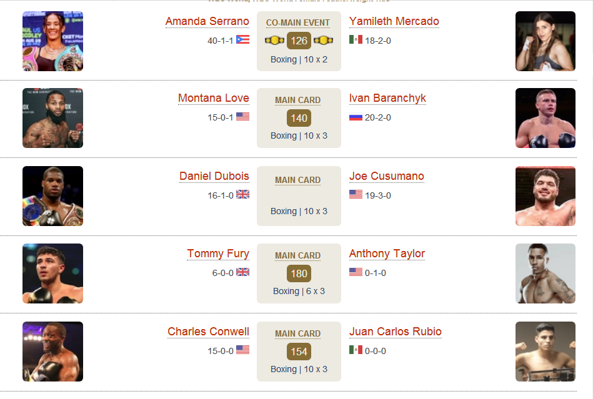Open Tommy Fury's fighter profile

218,254
